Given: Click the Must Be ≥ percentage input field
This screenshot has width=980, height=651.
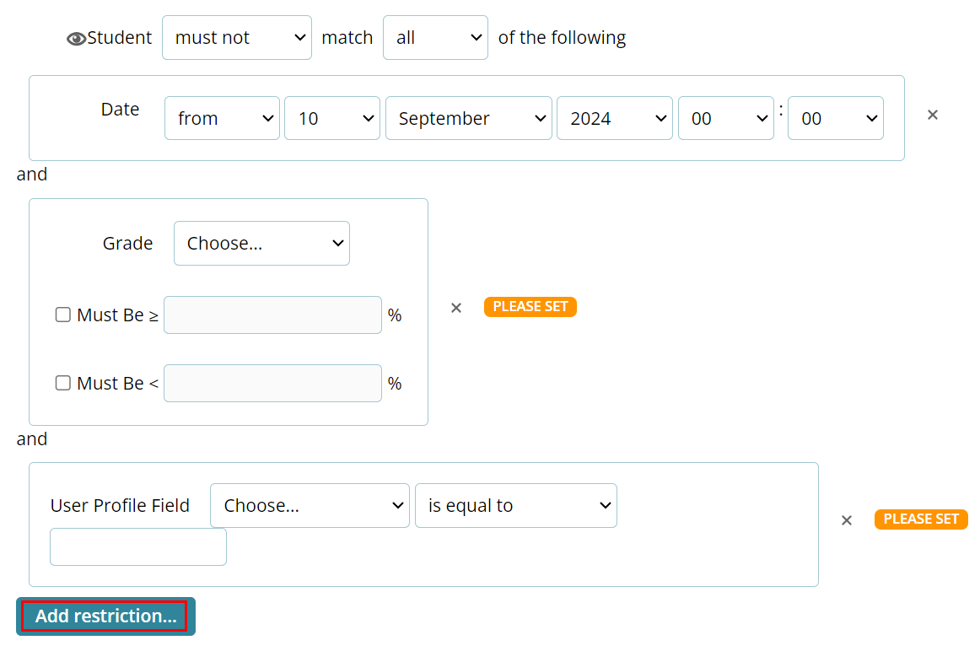Looking at the screenshot, I should pos(272,315).
